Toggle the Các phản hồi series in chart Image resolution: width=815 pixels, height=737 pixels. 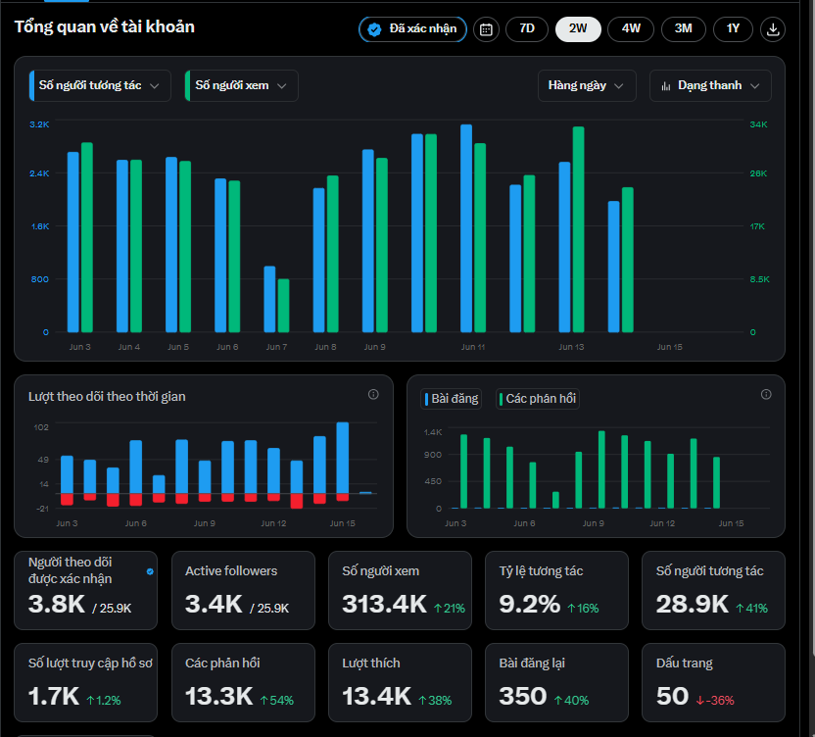(x=538, y=399)
